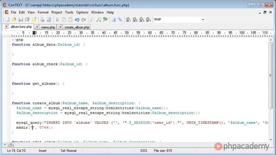Click the 'function album_data' code line
Viewport: 276px width, 155px height.
pyautogui.click(x=48, y=45)
